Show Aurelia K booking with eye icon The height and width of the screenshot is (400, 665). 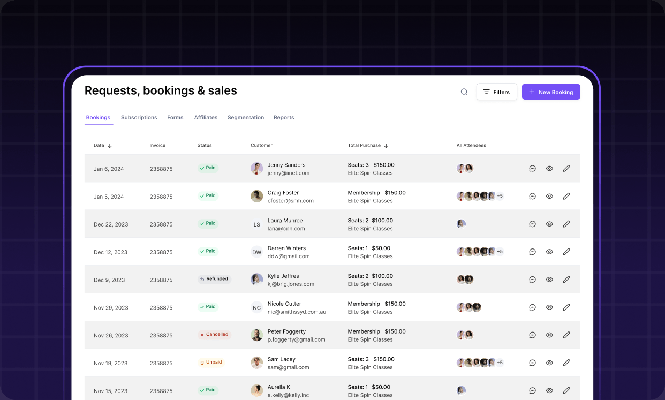[x=549, y=390]
